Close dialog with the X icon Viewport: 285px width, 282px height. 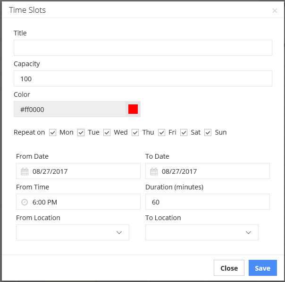pyautogui.click(x=275, y=10)
